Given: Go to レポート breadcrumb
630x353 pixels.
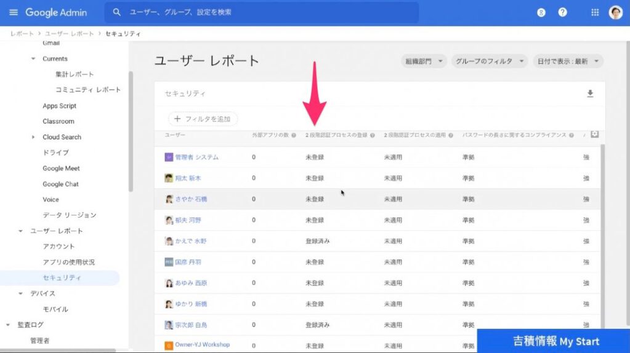Looking at the screenshot, I should click(22, 34).
